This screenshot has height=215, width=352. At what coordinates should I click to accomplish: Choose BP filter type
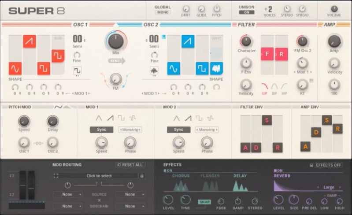pos(274,89)
